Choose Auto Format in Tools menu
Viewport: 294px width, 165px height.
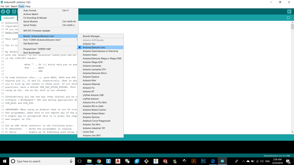point(48,11)
